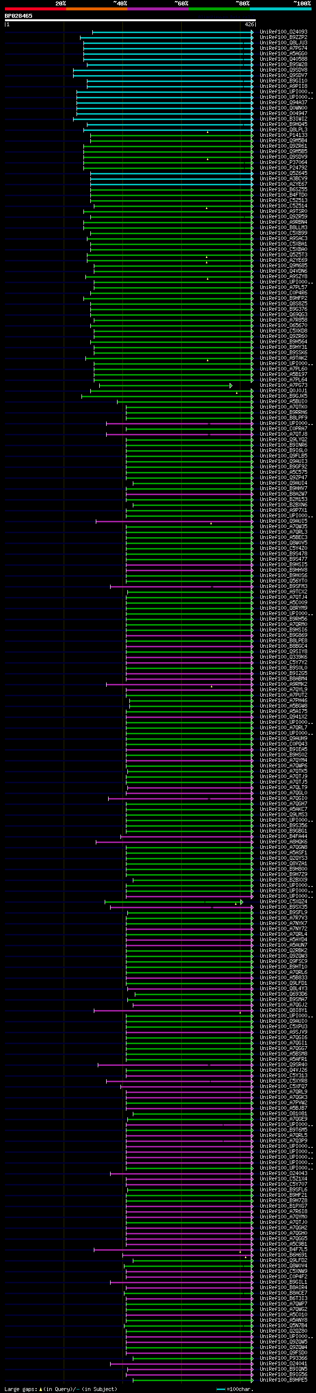
Task: Click the Large gaps legend text
Action: 61,1389
